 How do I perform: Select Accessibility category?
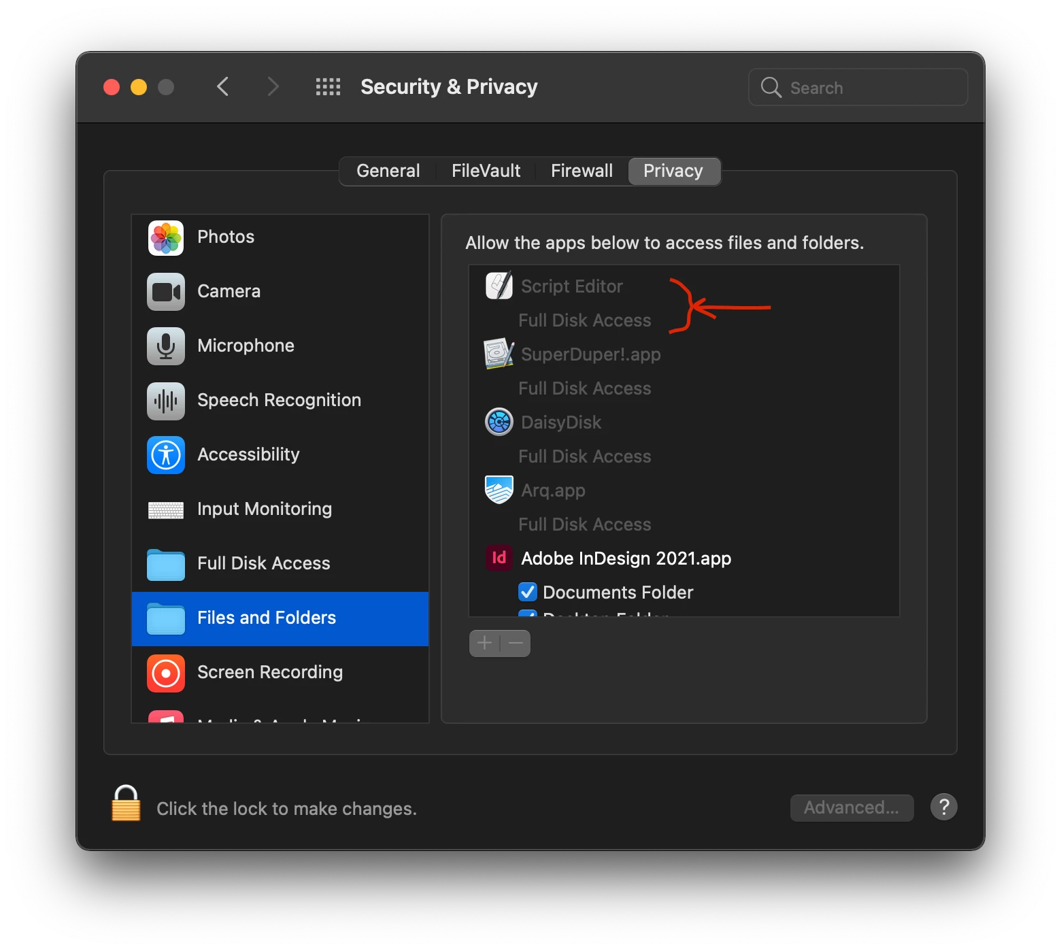(x=280, y=455)
